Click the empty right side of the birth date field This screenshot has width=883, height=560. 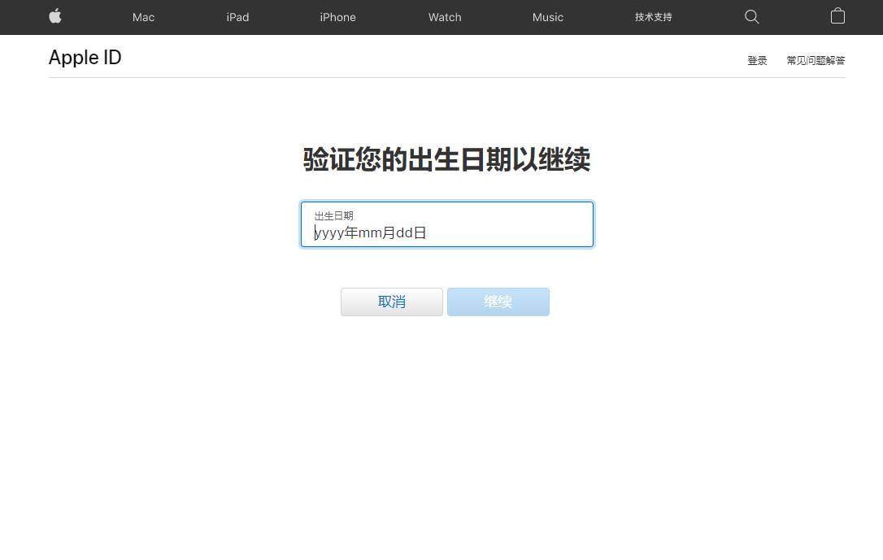(x=520, y=232)
